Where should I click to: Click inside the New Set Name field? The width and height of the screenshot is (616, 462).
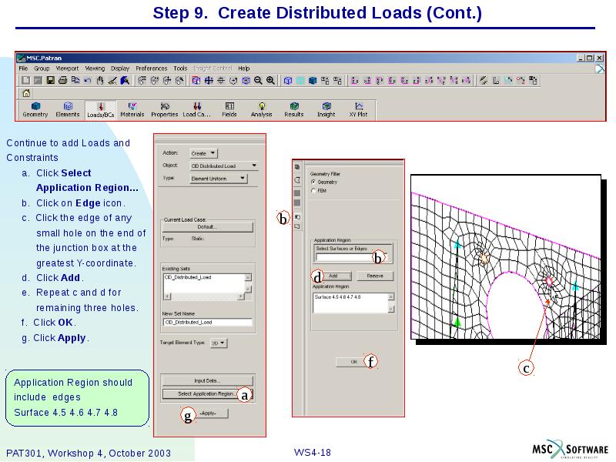pyautogui.click(x=208, y=322)
